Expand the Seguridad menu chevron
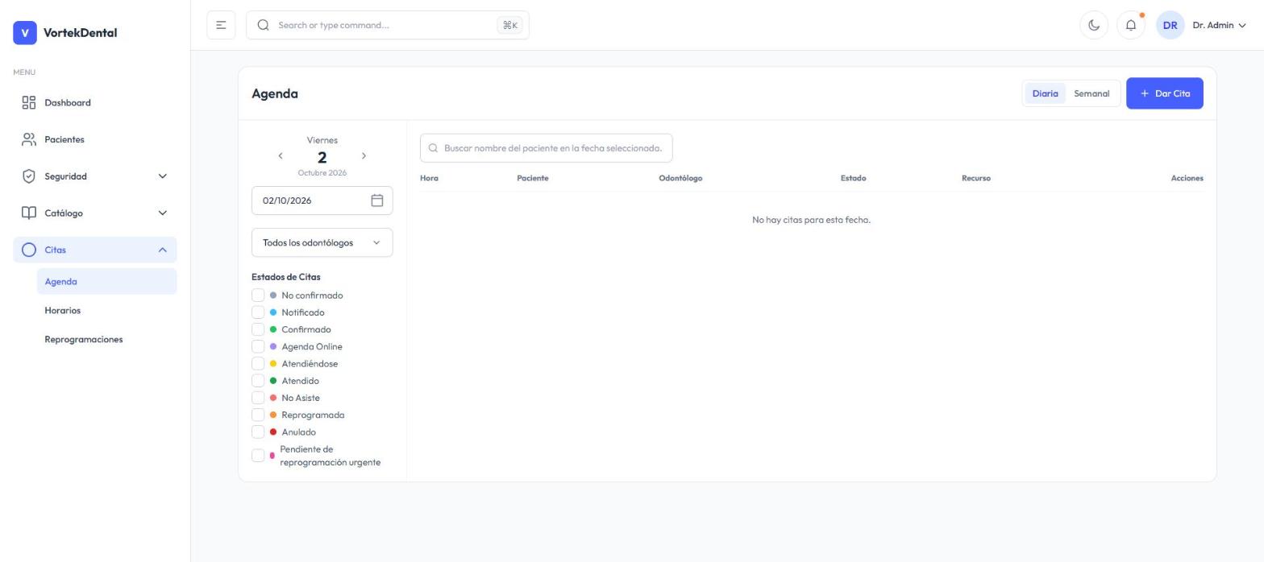Image resolution: width=1264 pixels, height=562 pixels. 162,176
